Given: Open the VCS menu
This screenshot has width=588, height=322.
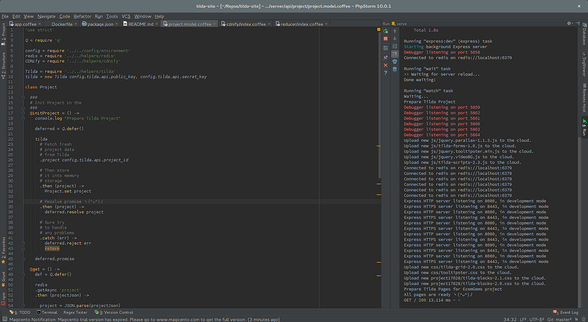Looking at the screenshot, I should click(x=126, y=16).
